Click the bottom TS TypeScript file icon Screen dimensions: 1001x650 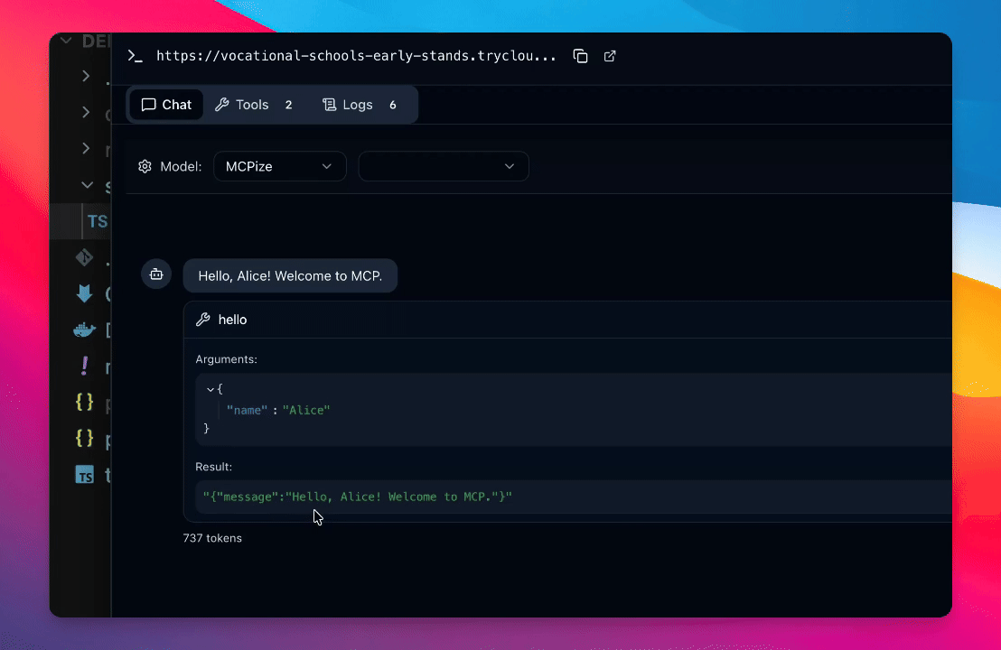point(84,475)
